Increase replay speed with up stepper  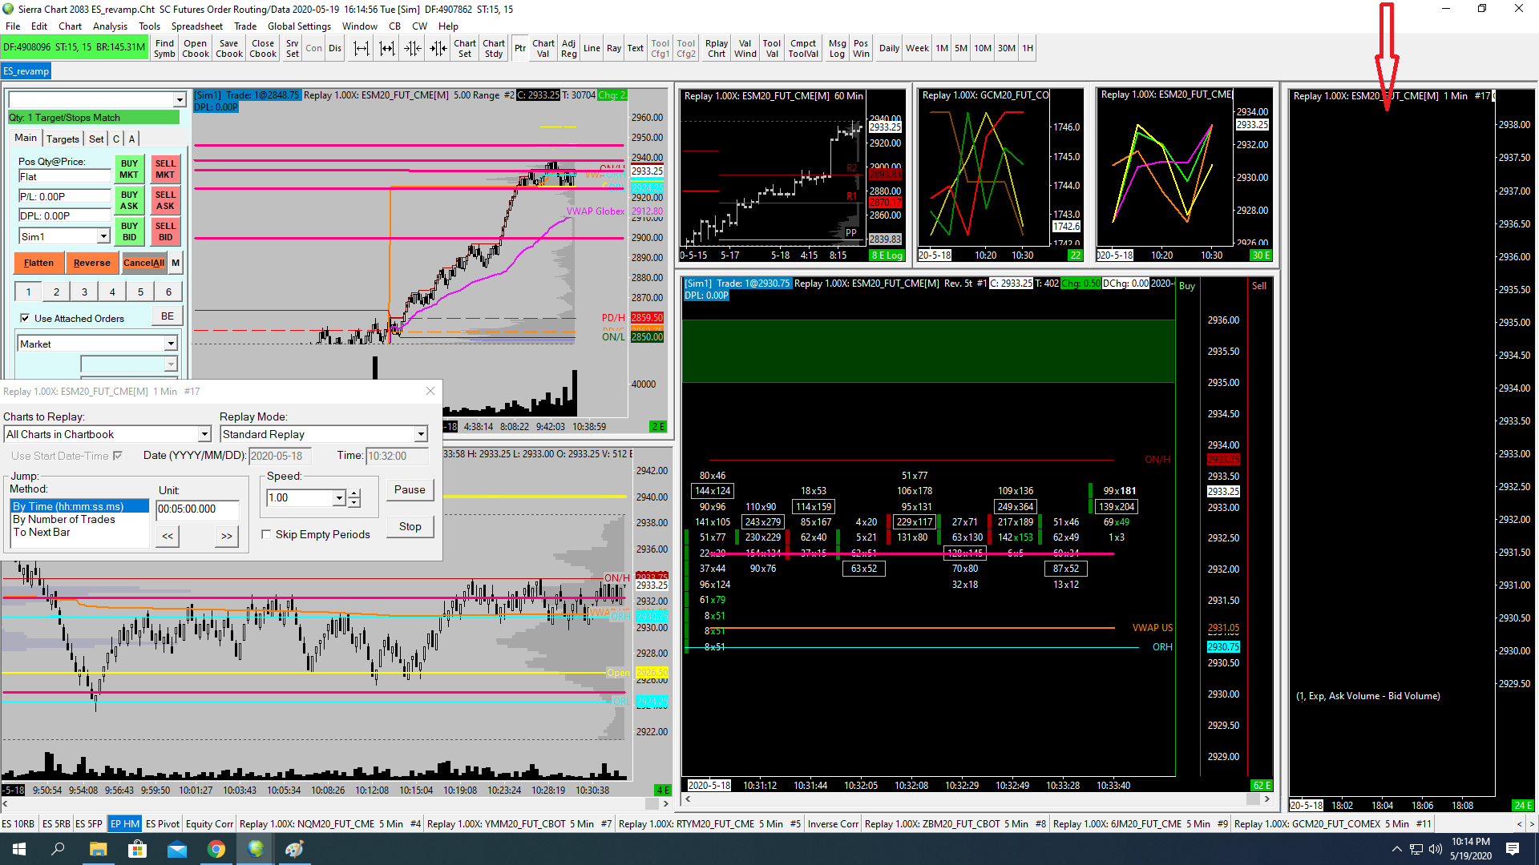coord(354,493)
